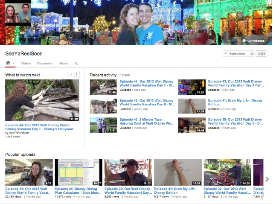
Task: Open Episode 44 thumbnail in Recent activity
Action: (x=103, y=87)
